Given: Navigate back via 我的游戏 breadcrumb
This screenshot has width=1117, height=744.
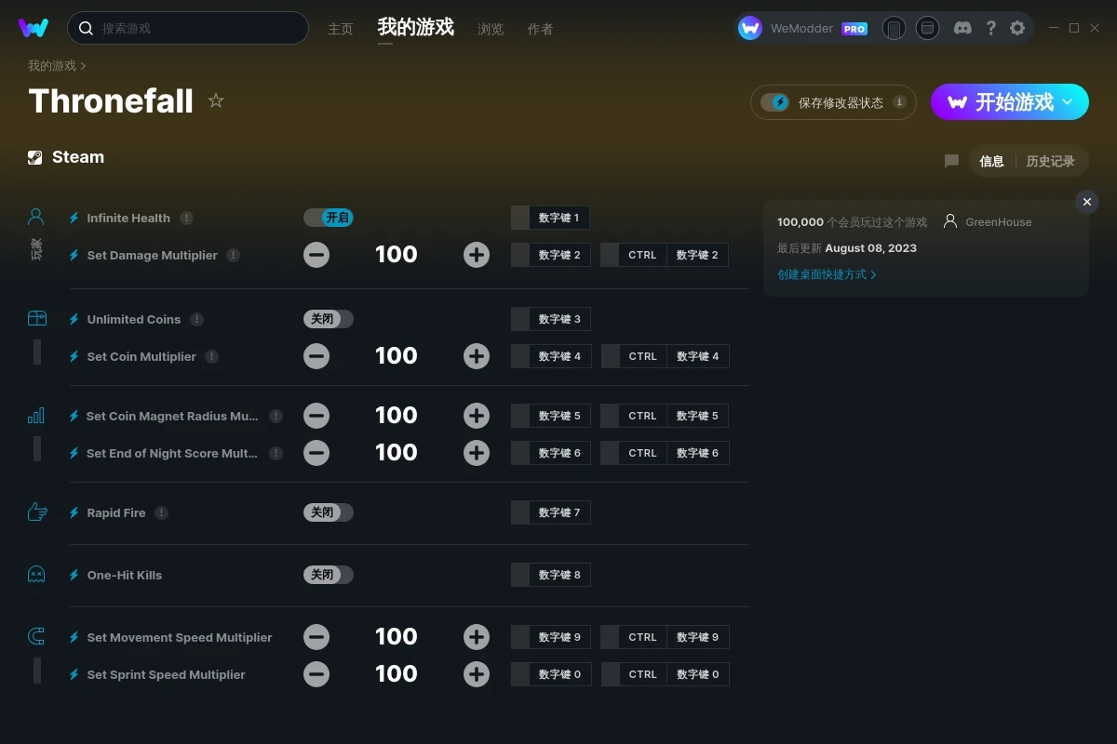Looking at the screenshot, I should [x=52, y=66].
